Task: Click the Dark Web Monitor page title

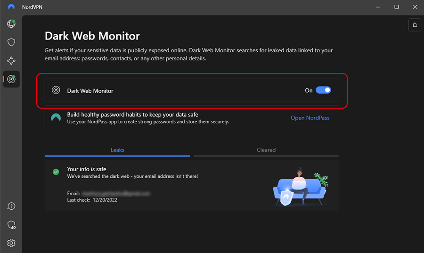Action: tap(92, 36)
